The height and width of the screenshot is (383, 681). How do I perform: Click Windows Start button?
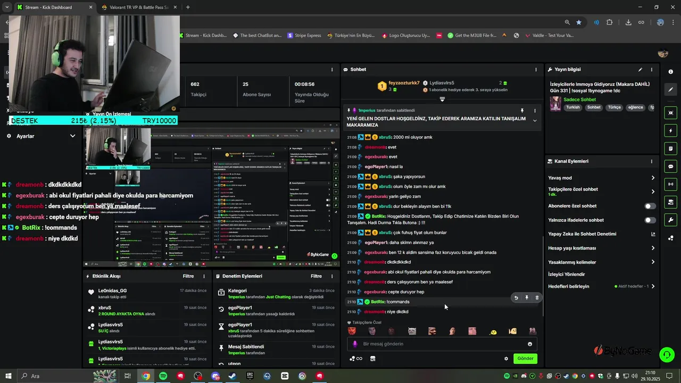point(9,376)
